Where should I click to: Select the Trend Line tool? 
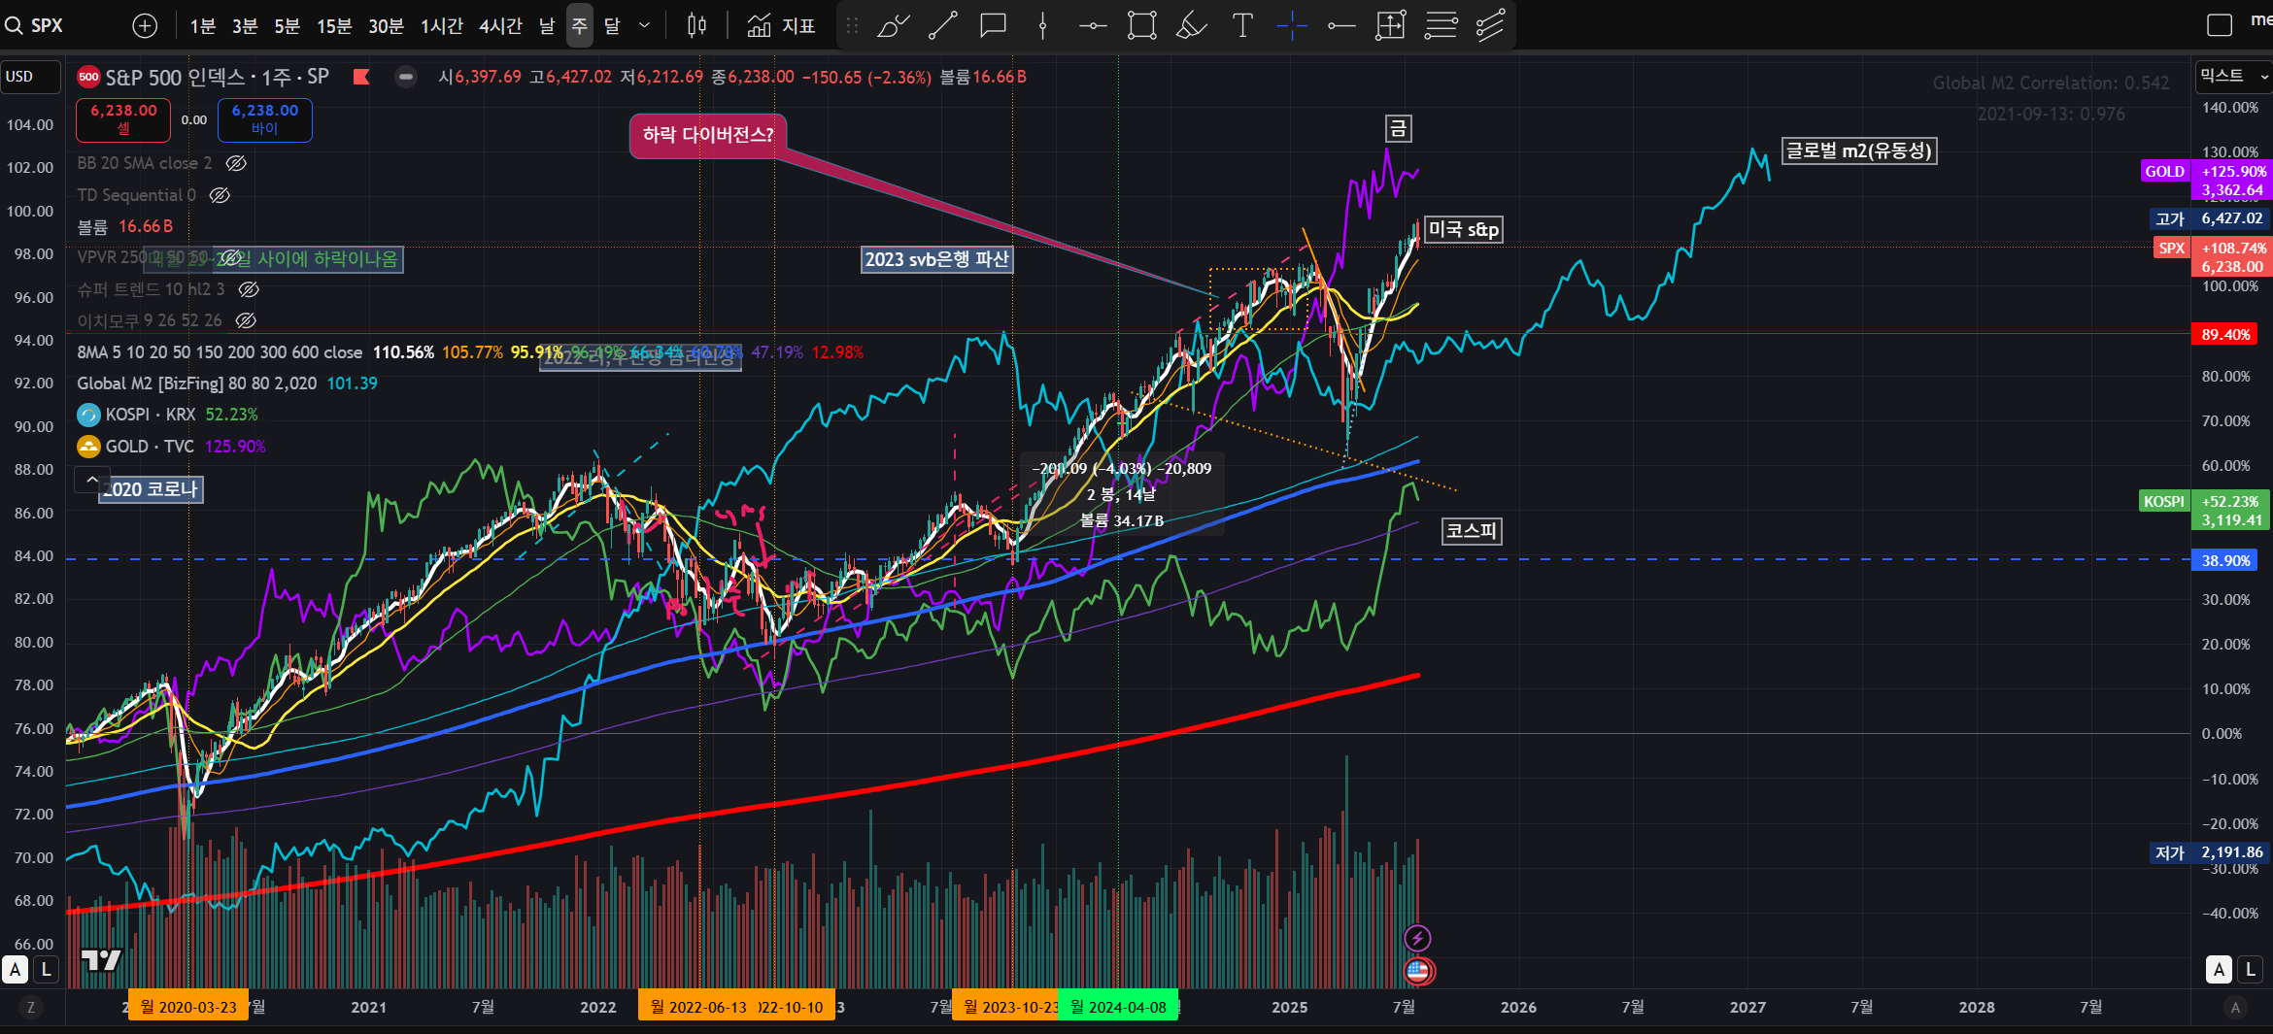(x=942, y=26)
